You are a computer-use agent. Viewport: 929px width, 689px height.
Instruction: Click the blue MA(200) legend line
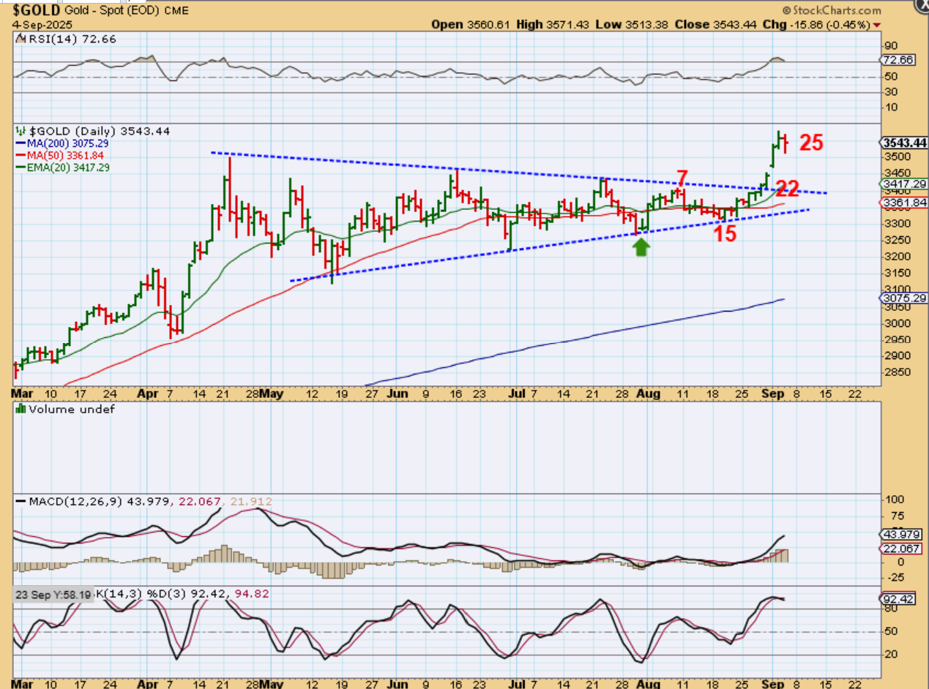(x=21, y=144)
